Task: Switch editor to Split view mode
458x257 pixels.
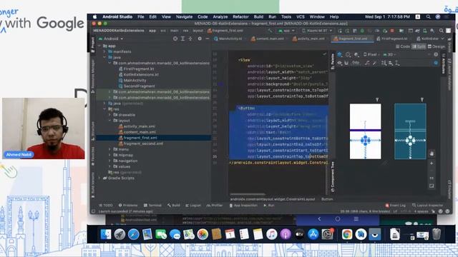Action: coord(419,46)
